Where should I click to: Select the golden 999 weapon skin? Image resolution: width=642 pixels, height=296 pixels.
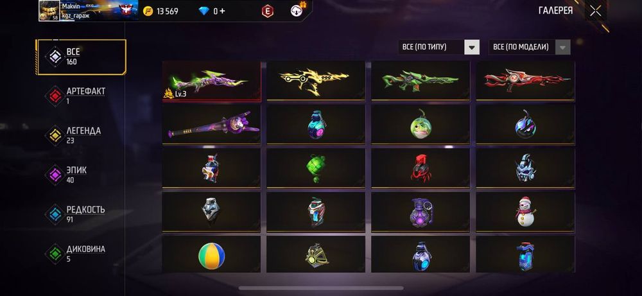click(x=316, y=81)
